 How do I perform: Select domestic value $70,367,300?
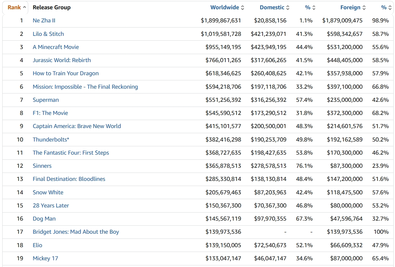[x=270, y=206]
